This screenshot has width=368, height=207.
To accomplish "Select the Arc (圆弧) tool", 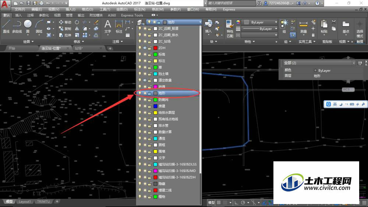I will [39, 26].
